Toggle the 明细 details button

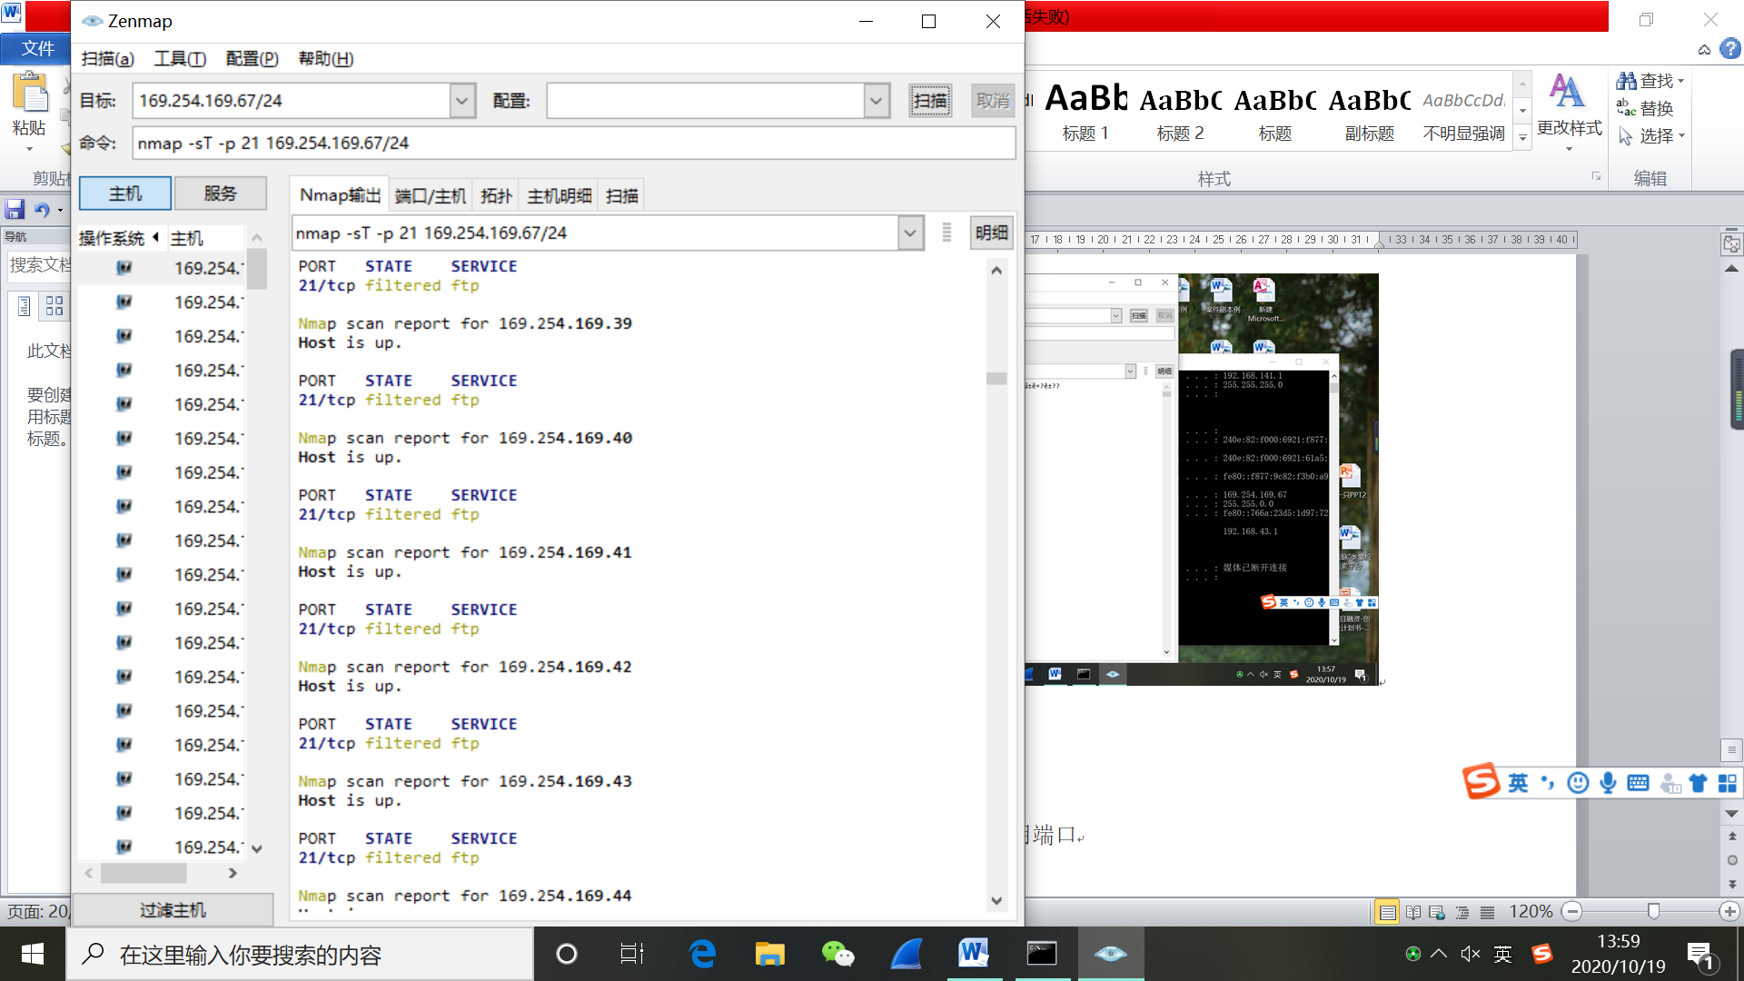[x=991, y=233]
